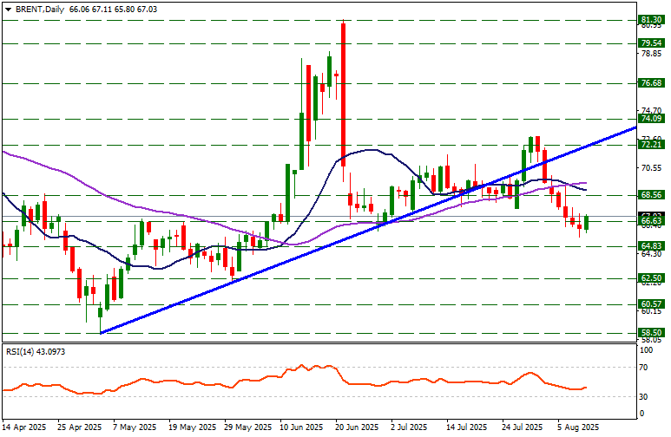
Task: Click the 14 Apr 2025 date label
Action: pos(24,427)
